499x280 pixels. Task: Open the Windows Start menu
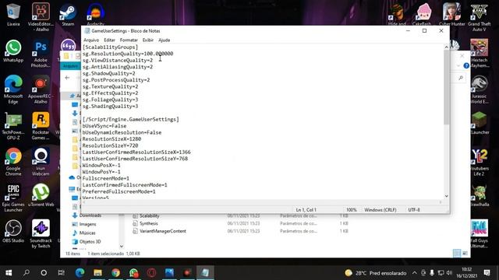click(x=9, y=273)
